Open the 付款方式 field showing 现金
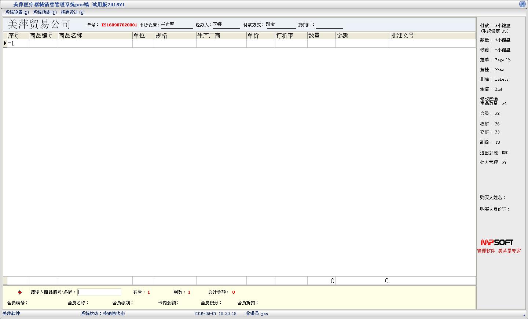528x319 pixels. [x=280, y=25]
